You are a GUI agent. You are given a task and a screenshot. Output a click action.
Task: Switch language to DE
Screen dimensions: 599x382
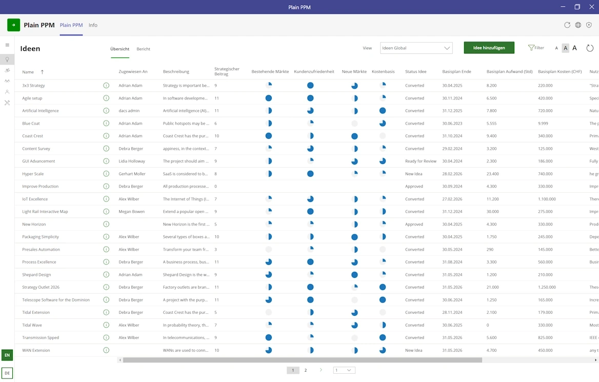pos(7,373)
